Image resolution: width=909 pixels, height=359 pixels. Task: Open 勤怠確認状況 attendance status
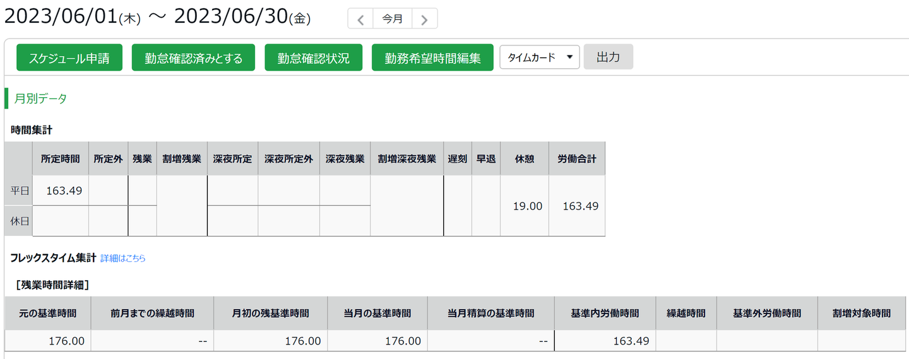click(313, 58)
